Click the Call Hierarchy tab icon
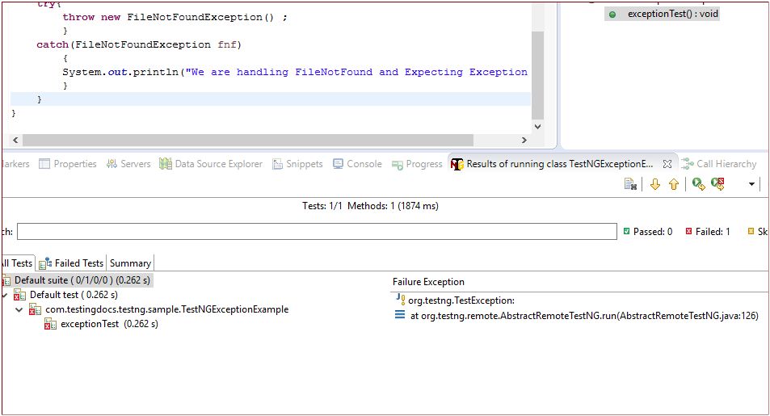The width and height of the screenshot is (770, 416). [687, 164]
